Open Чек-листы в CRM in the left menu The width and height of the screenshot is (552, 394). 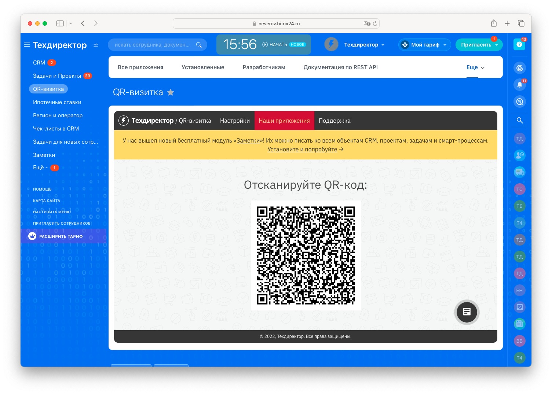pyautogui.click(x=56, y=129)
